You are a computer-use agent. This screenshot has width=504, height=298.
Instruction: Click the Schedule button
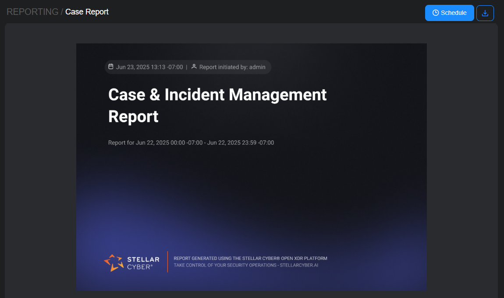click(x=449, y=13)
